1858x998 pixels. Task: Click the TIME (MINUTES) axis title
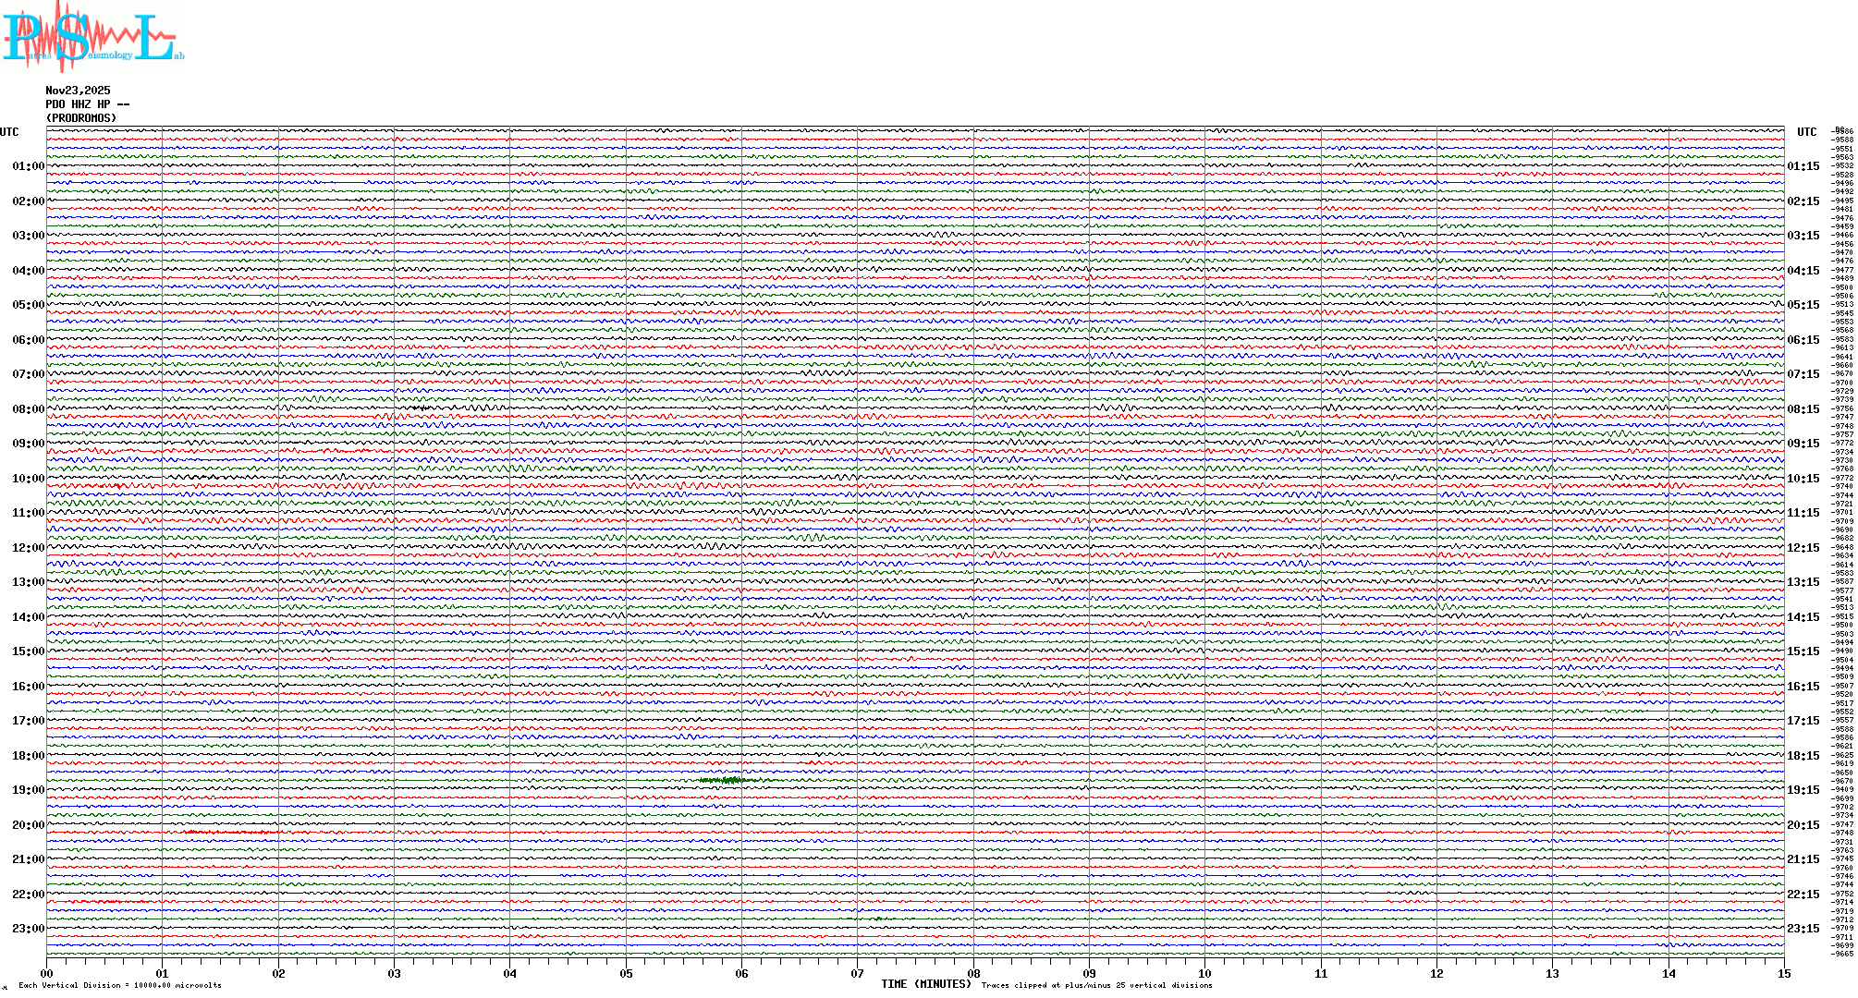(x=925, y=984)
